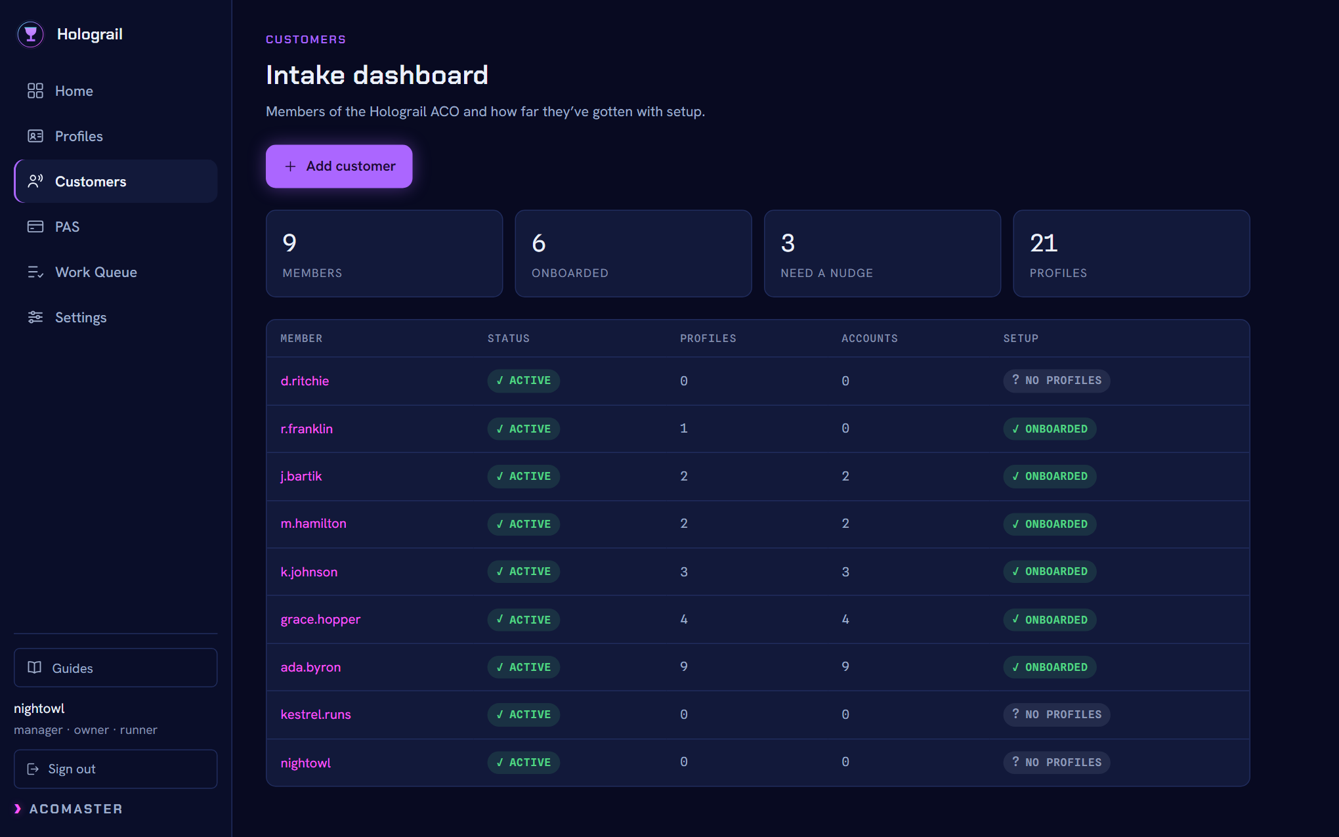Click the 21 Profiles stat card

point(1131,253)
